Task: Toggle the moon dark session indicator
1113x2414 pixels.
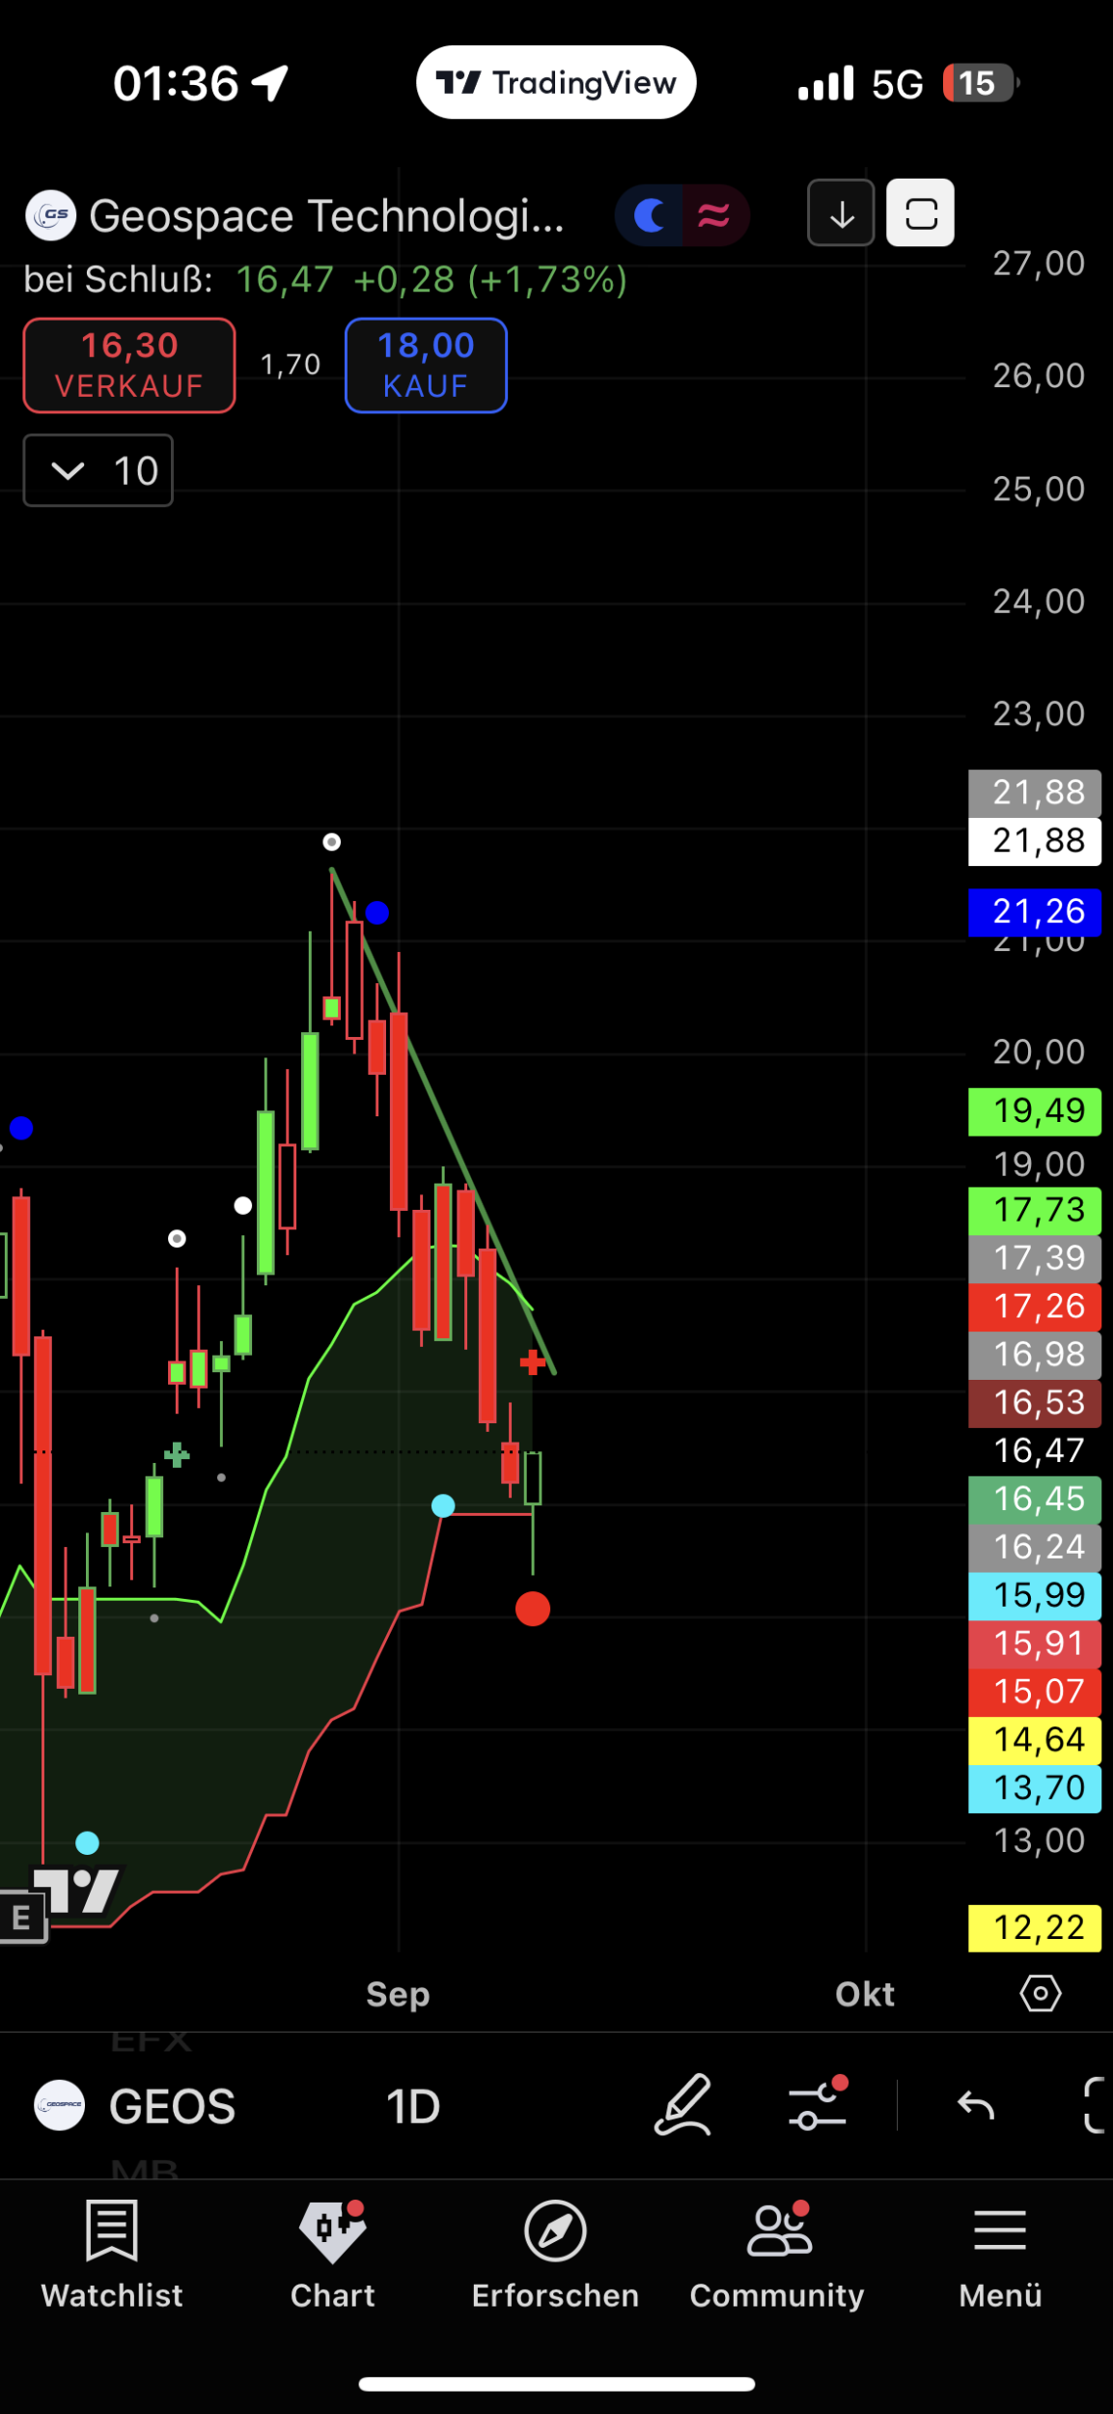Action: (x=650, y=215)
